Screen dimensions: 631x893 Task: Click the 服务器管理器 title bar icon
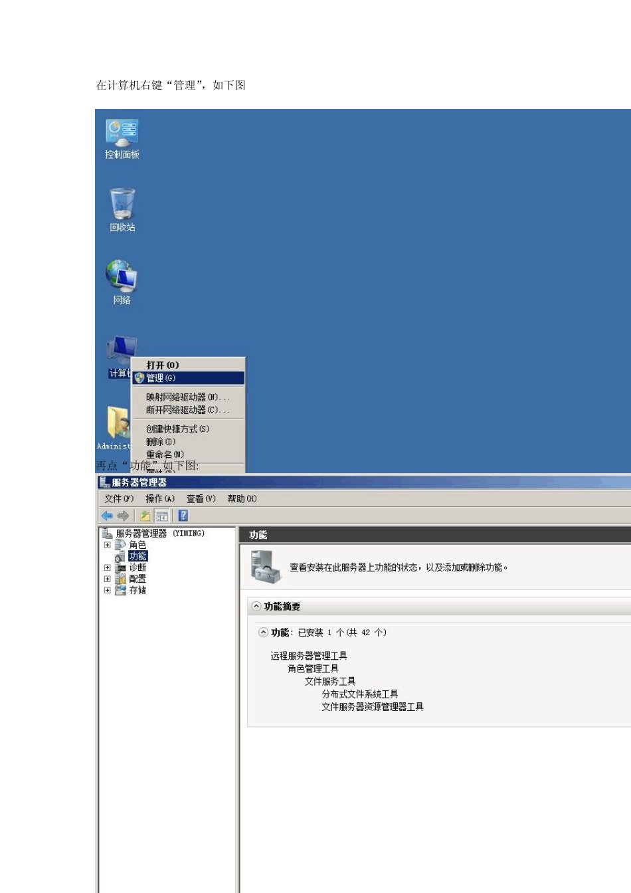point(104,482)
